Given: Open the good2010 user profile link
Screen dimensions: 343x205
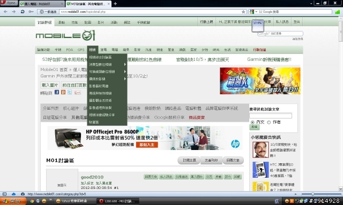Looking at the screenshot, I should (x=92, y=177).
